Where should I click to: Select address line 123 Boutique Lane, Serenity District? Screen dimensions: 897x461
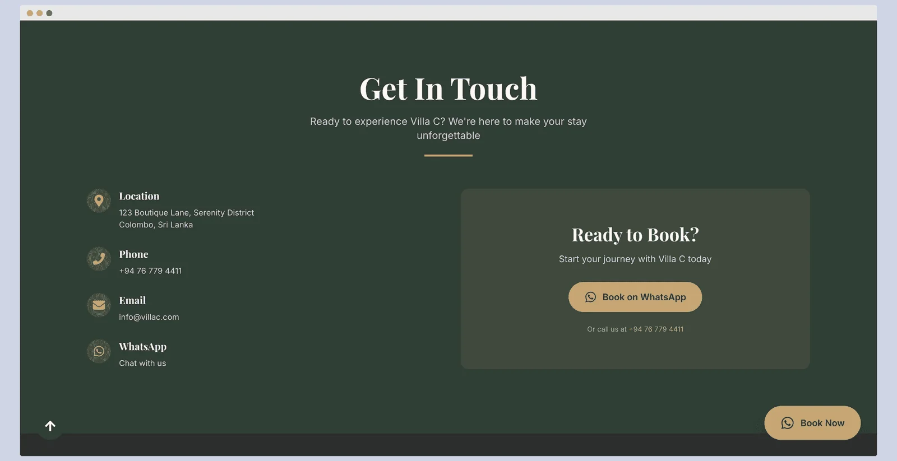tap(186, 213)
